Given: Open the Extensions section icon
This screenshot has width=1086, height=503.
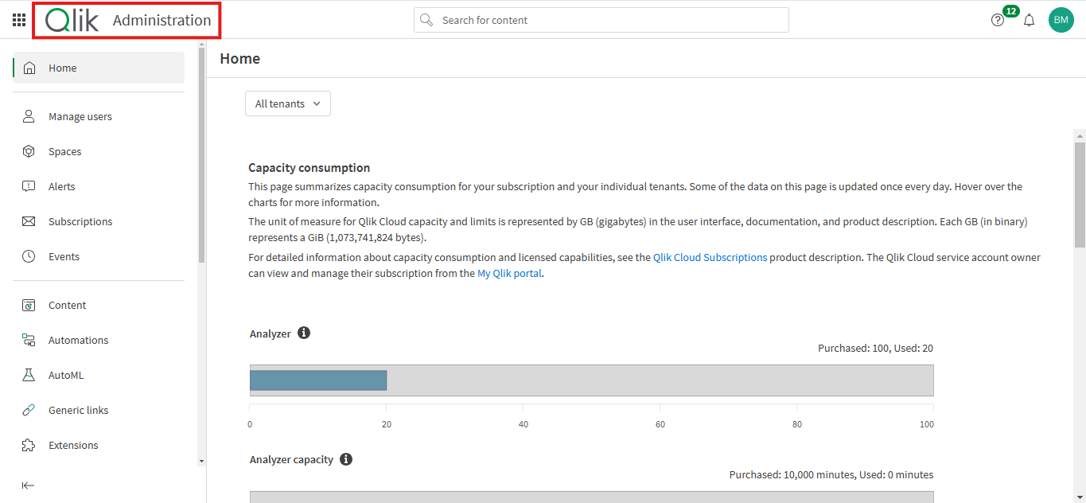Looking at the screenshot, I should 29,445.
